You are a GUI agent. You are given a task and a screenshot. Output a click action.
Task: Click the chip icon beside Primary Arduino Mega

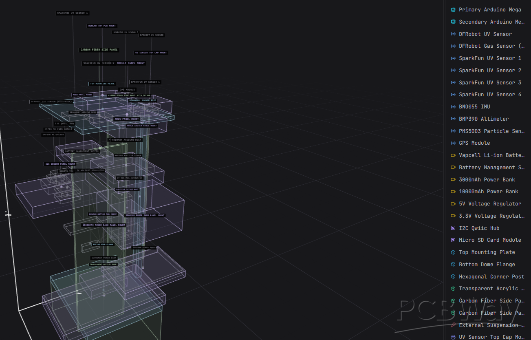pos(453,10)
